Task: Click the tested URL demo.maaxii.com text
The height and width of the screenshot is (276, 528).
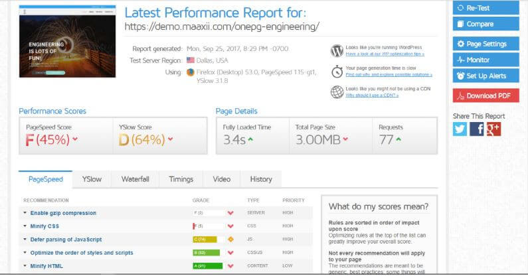Action: [222, 27]
